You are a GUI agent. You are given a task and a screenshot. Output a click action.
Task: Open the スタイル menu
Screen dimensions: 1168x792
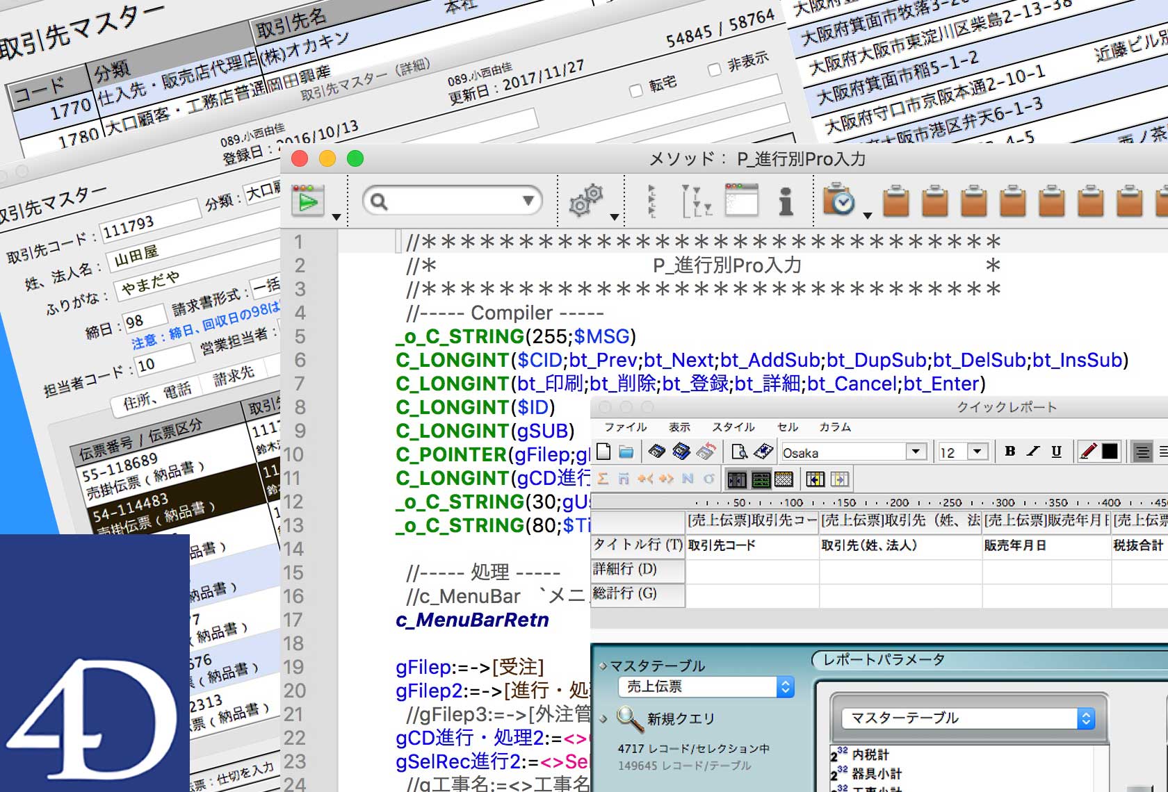click(733, 427)
